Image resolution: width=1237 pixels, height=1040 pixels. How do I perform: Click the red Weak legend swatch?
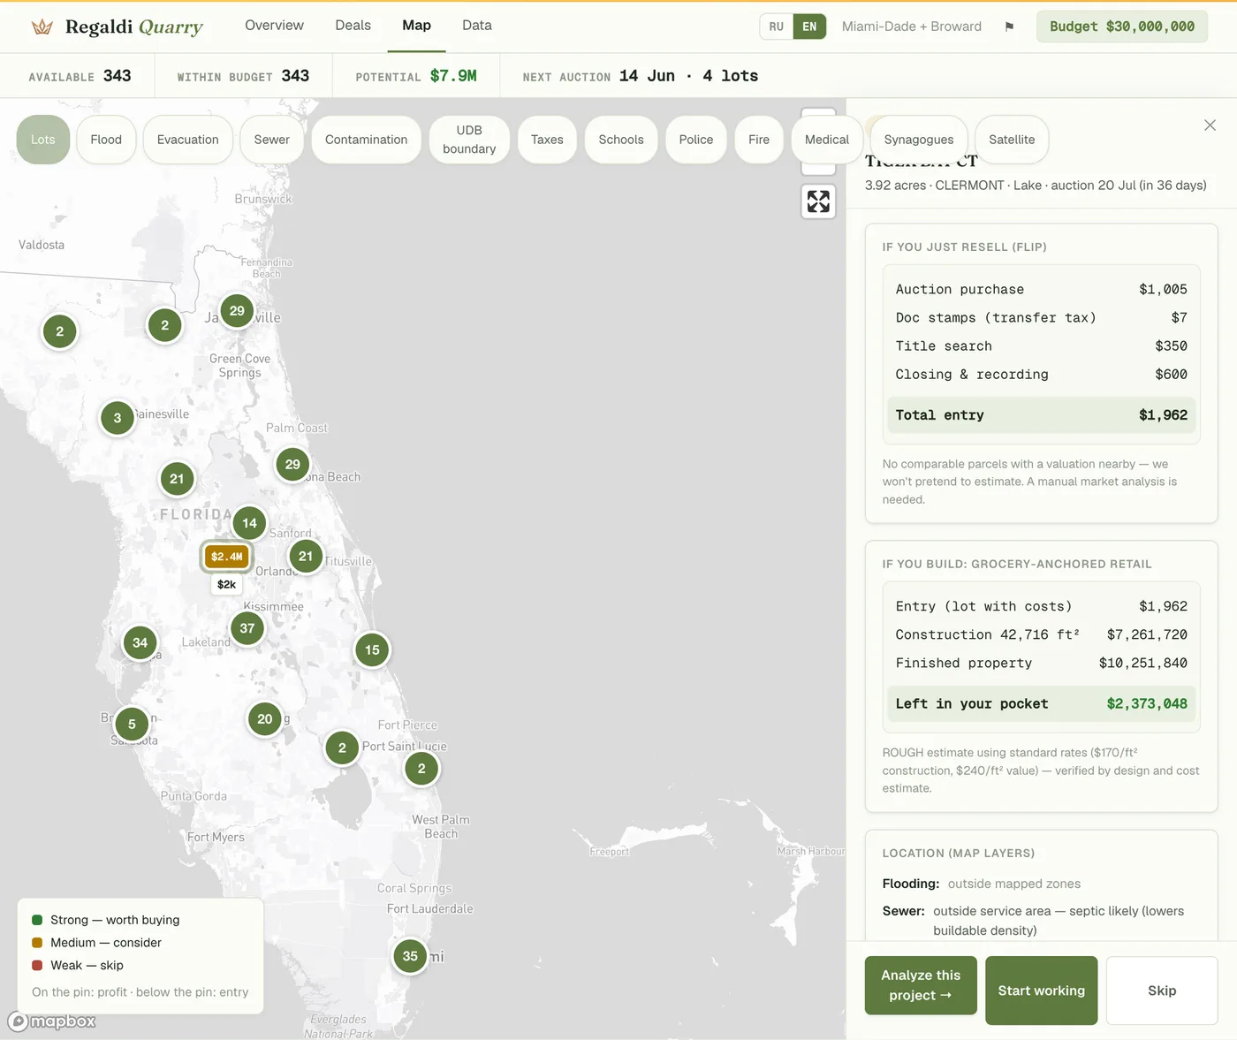tap(37, 966)
